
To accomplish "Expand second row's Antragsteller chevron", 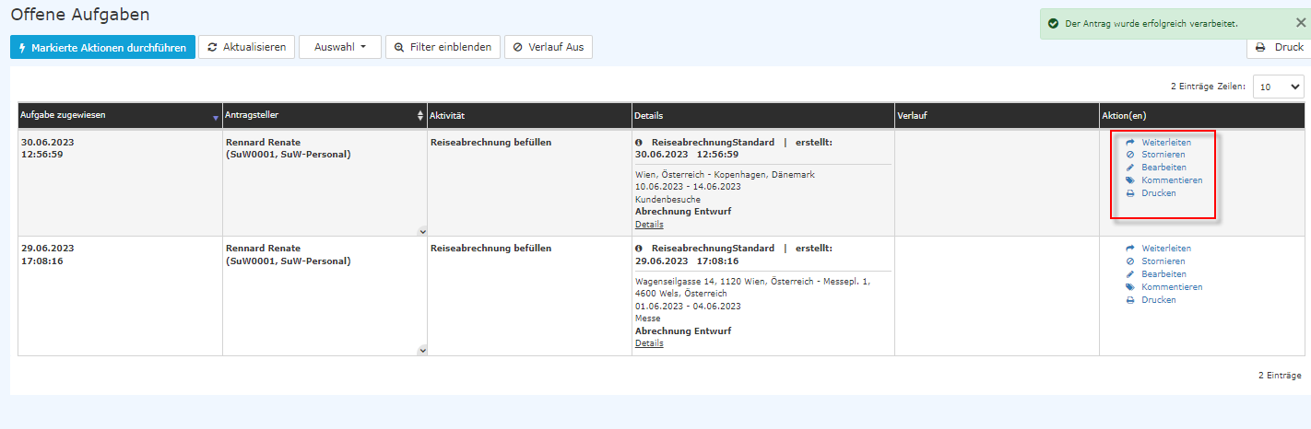I will 421,350.
